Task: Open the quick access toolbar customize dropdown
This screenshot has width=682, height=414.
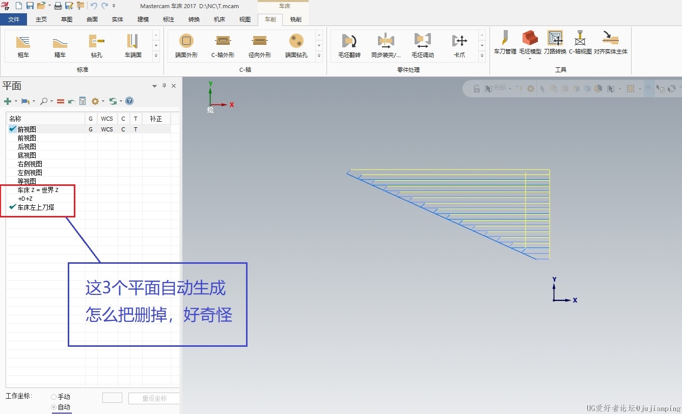Action: [114, 6]
